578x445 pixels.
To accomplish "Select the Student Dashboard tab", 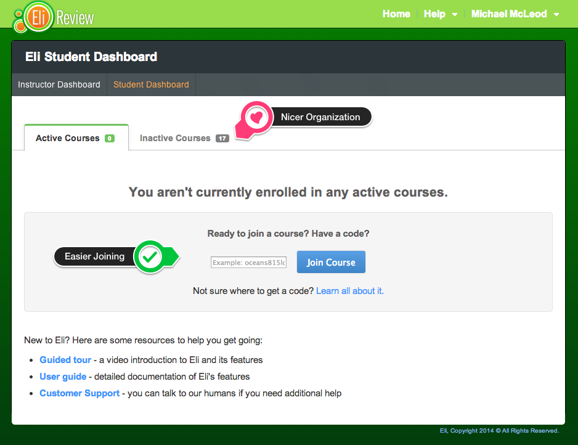I will pyautogui.click(x=151, y=84).
